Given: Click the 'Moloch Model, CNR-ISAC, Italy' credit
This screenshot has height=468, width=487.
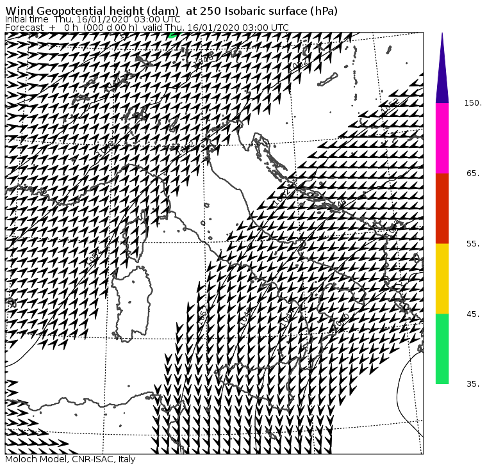Looking at the screenshot, I should (x=70, y=459).
